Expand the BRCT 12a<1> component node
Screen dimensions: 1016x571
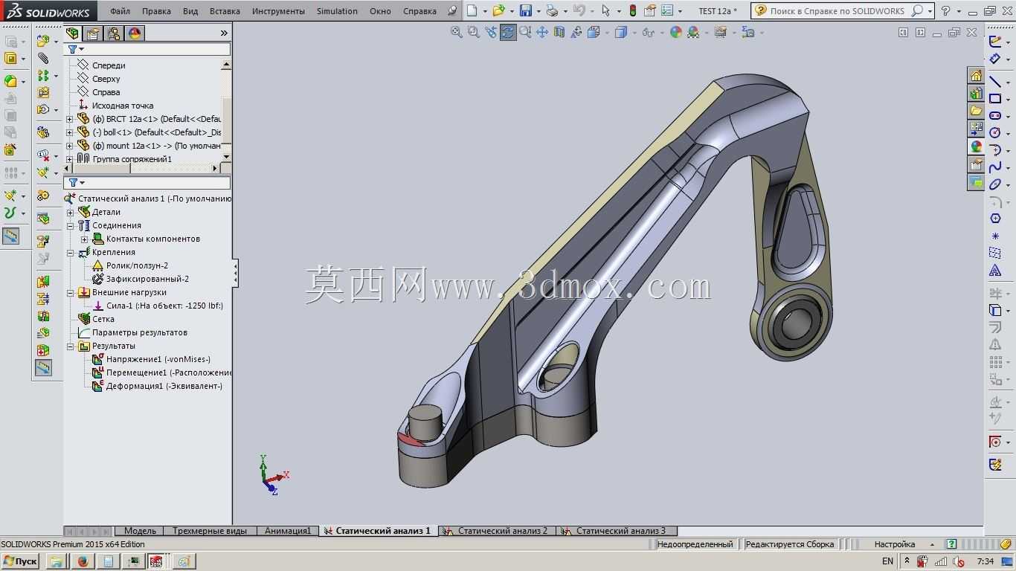[x=70, y=119]
